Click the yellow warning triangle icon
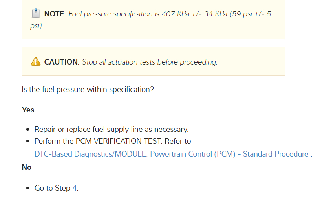This screenshot has width=322, height=207. point(35,61)
